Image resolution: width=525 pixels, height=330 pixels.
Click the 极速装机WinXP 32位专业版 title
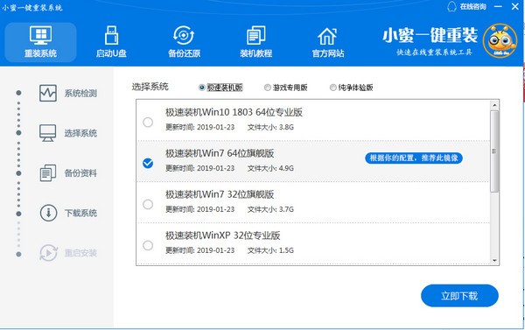click(222, 235)
